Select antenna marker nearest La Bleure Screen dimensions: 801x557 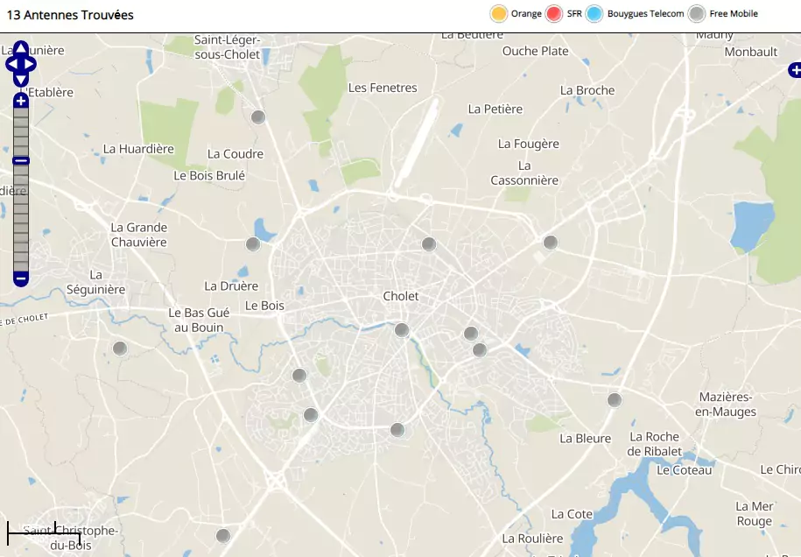[x=615, y=399]
